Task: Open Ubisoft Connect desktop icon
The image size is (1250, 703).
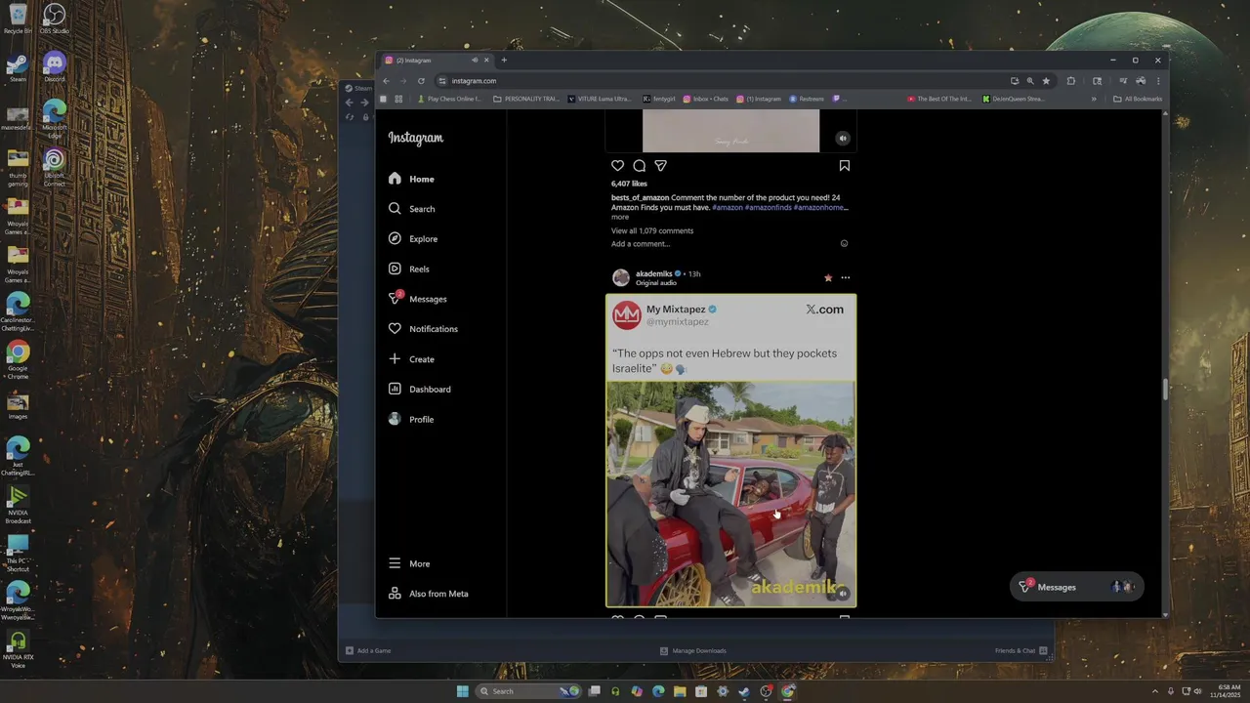Action: [55, 166]
